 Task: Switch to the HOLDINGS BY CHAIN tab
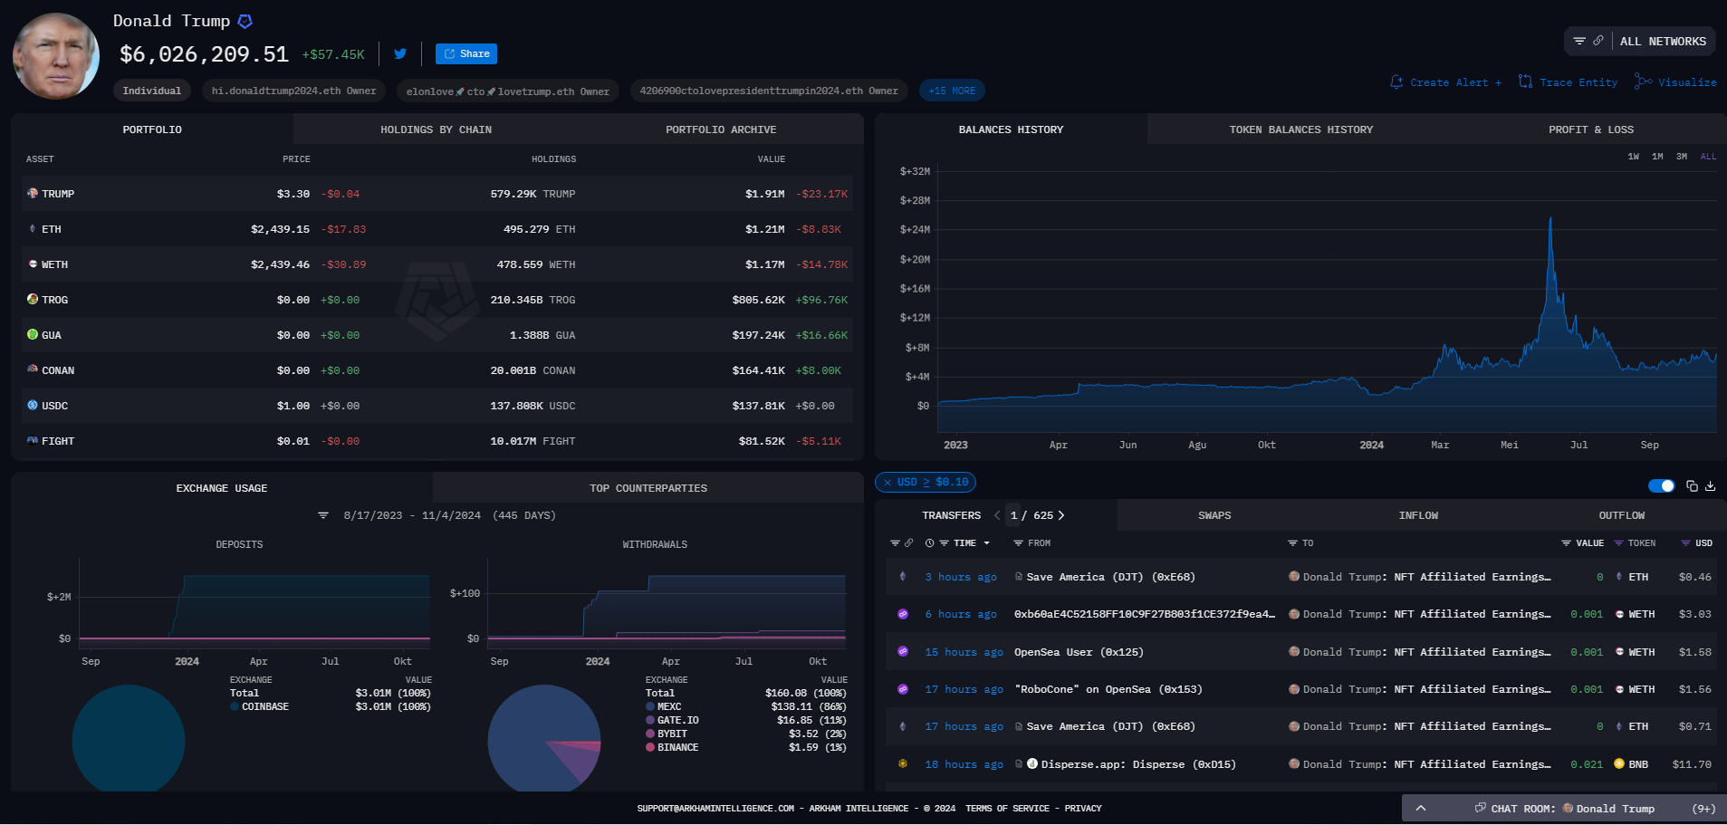436,130
